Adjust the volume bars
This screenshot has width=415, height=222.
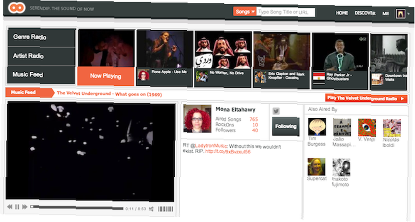coord(166,209)
